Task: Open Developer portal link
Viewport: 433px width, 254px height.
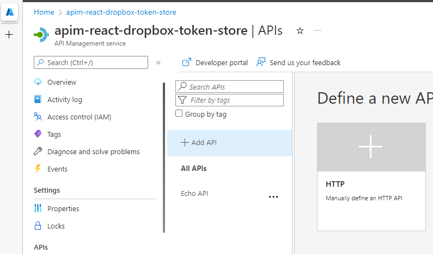Action: 215,63
